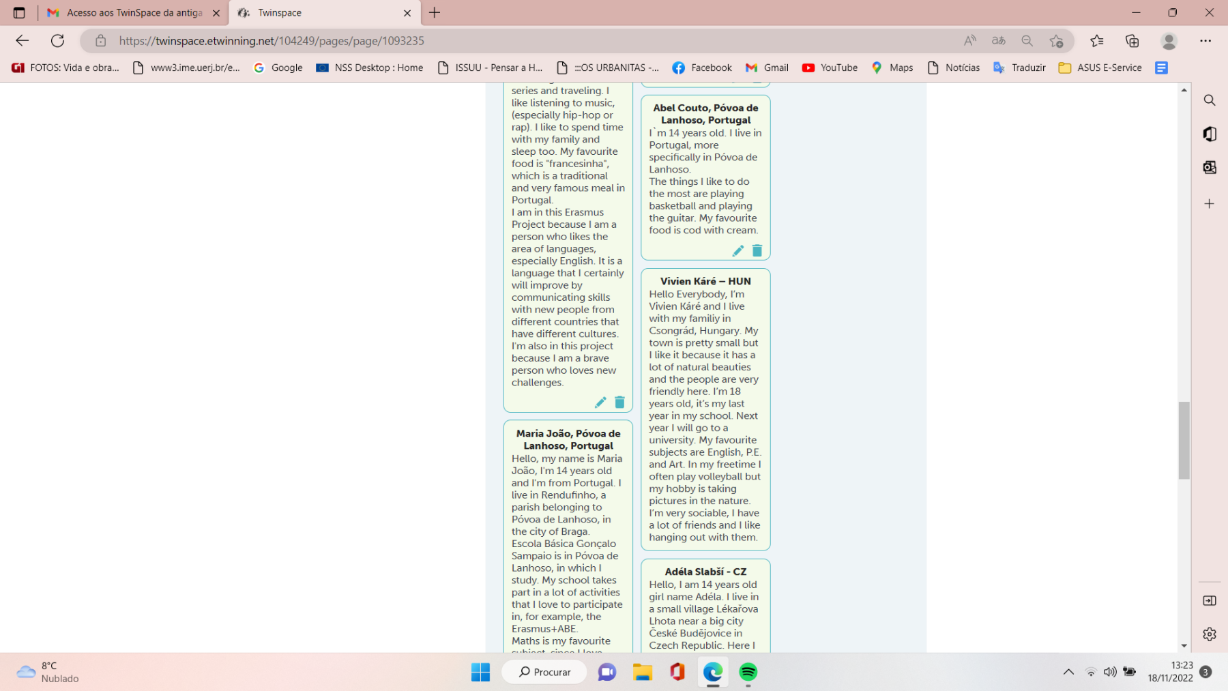Refresh the Twinspace page
1228x691 pixels.
(58, 41)
